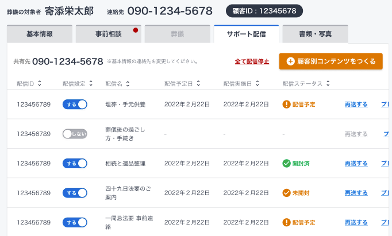The height and width of the screenshot is (236, 392).
Task: Turn off delivery toggle for 相続と遺品整理
Action: tap(75, 163)
